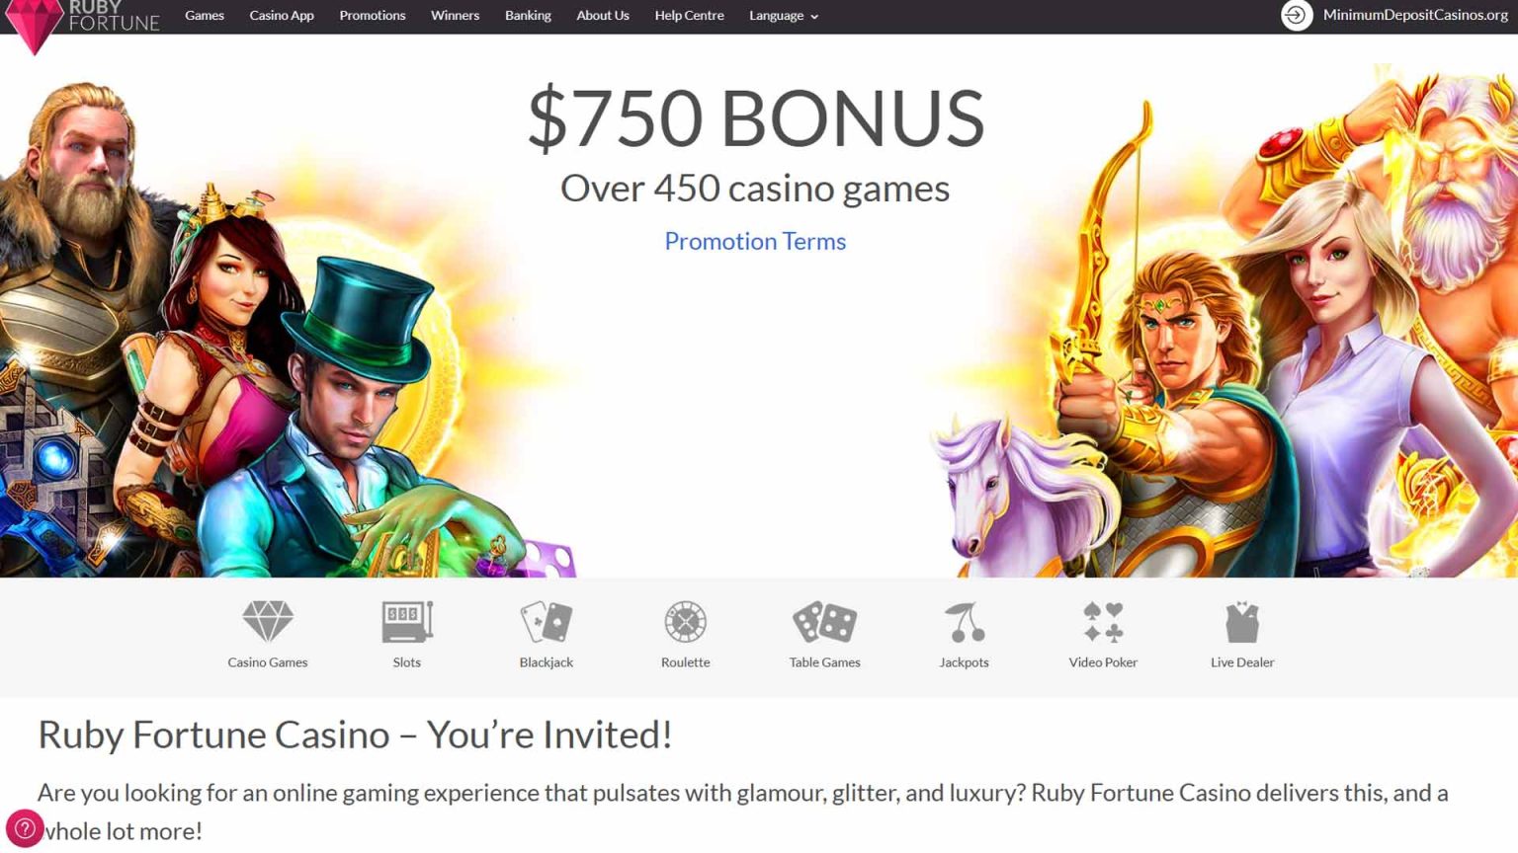Open the Help Centre
Image resolution: width=1518 pixels, height=853 pixels.
click(689, 16)
